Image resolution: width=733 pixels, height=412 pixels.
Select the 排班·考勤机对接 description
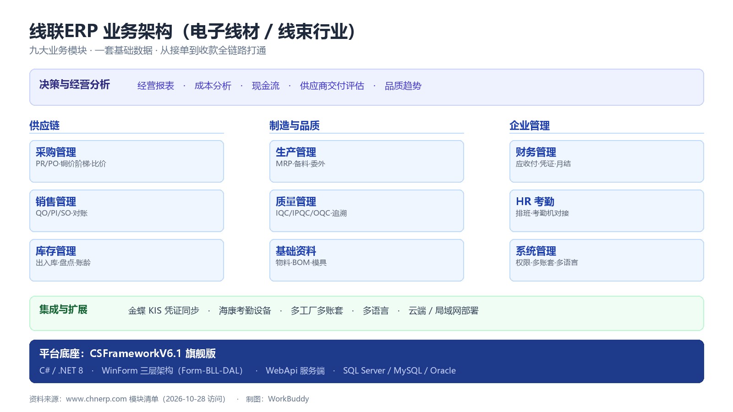click(x=542, y=213)
